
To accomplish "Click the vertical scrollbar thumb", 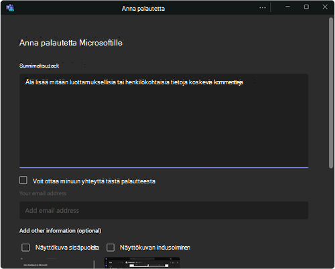I will point(331,93).
